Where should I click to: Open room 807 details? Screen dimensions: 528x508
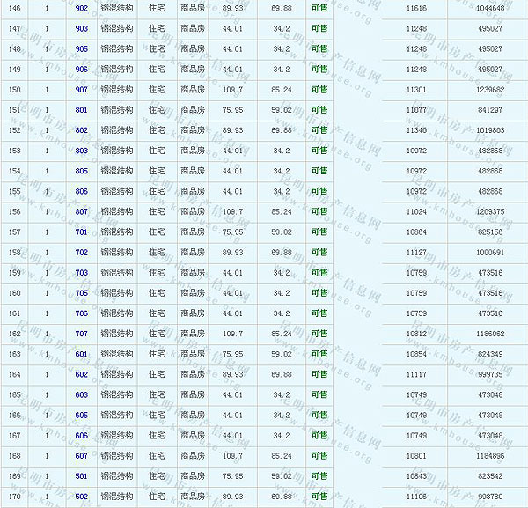82,211
